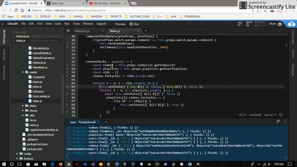Open the Cloud9 File menu

[23, 24]
